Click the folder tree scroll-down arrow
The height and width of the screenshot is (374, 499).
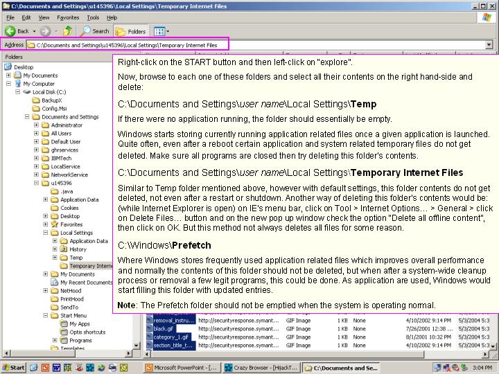pyautogui.click(x=137, y=346)
